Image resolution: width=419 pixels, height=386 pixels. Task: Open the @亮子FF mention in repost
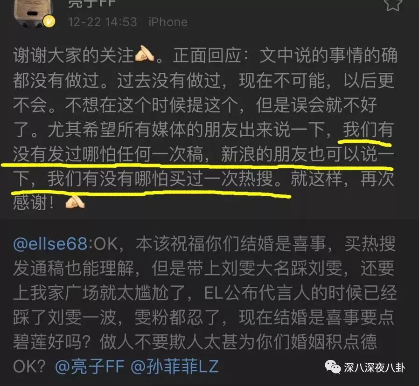[90, 366]
